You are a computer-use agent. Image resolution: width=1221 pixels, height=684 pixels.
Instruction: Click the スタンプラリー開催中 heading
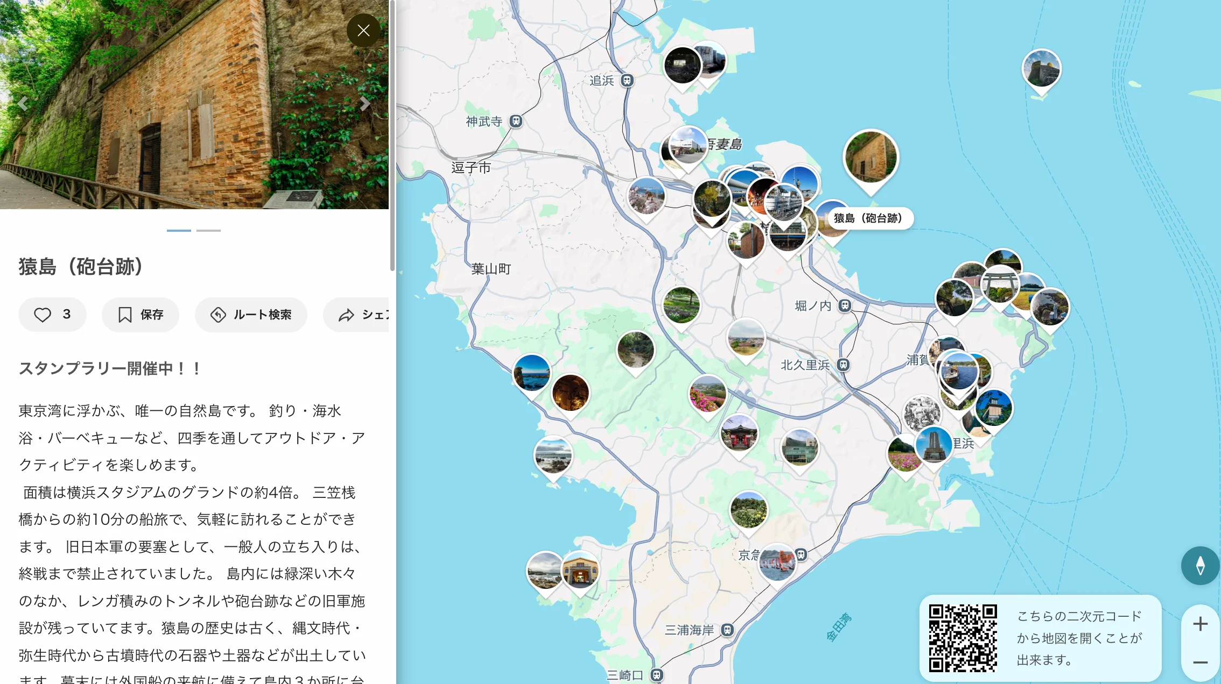click(x=110, y=368)
